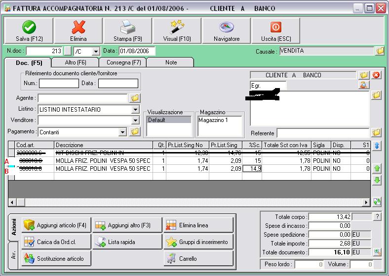Click the Data field 01/08/2006
The width and height of the screenshot is (389, 276).
click(137, 51)
